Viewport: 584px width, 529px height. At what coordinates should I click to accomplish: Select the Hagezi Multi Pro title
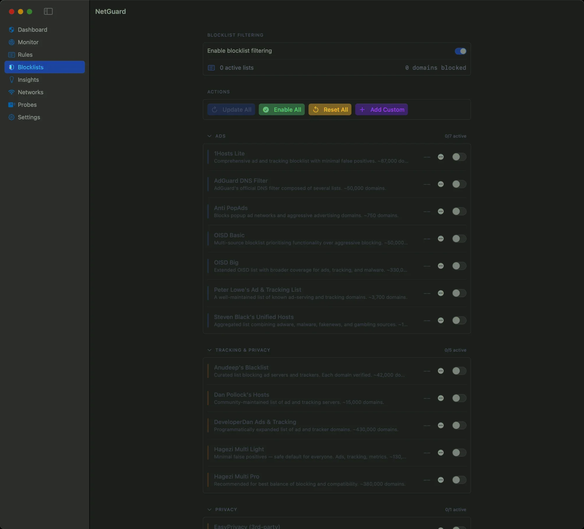tap(237, 476)
